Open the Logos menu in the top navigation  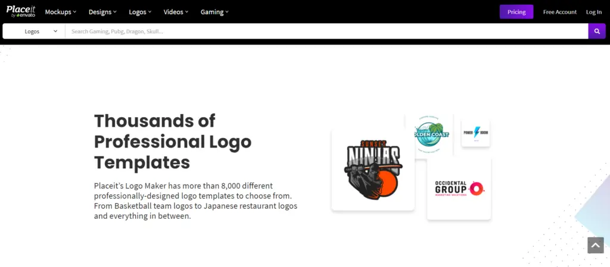140,12
